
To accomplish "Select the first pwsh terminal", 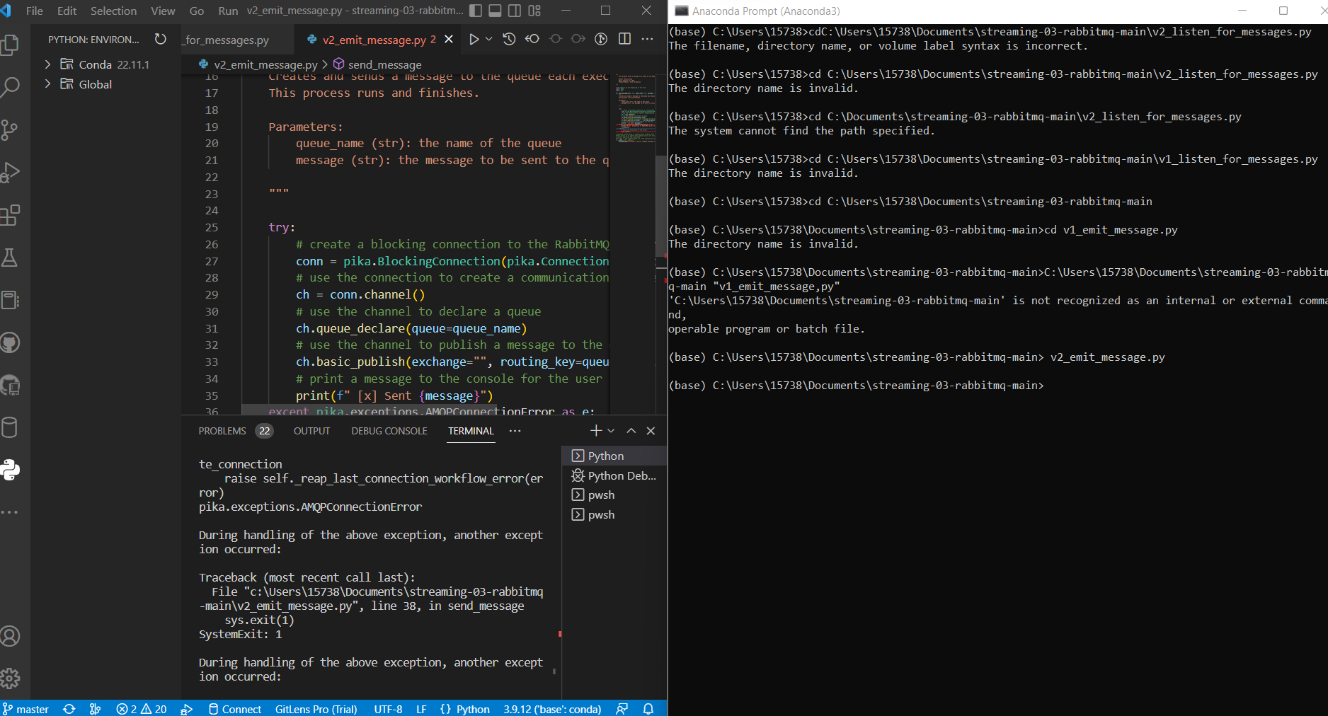I will pos(614,495).
